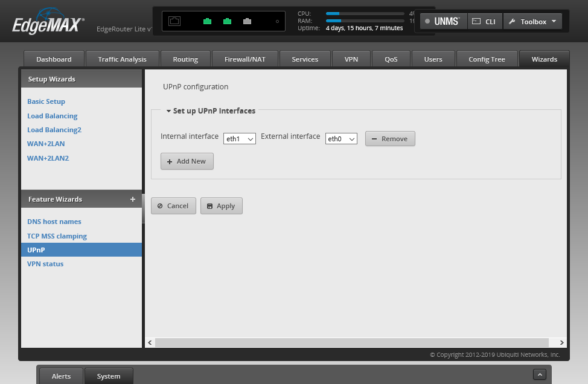Open the Internal interface eth1 dropdown
Viewport: 588px width, 384px height.
(239, 139)
